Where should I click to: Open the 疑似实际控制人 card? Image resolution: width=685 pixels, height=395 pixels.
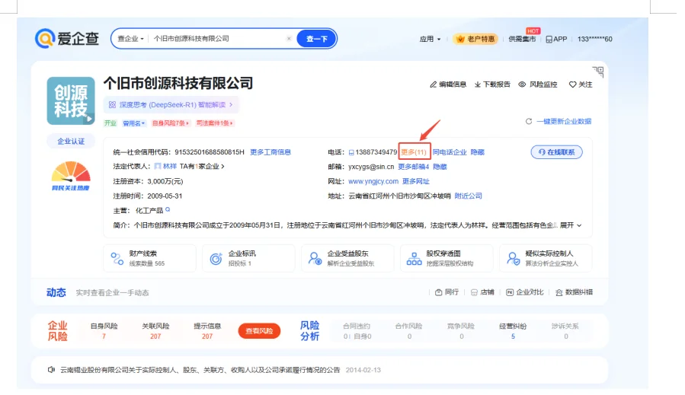point(546,258)
